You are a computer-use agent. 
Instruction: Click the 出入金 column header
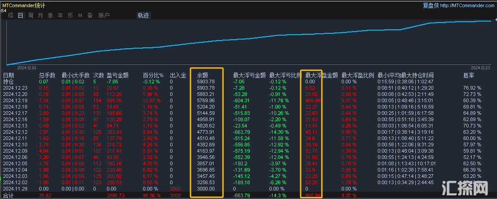pyautogui.click(x=177, y=75)
